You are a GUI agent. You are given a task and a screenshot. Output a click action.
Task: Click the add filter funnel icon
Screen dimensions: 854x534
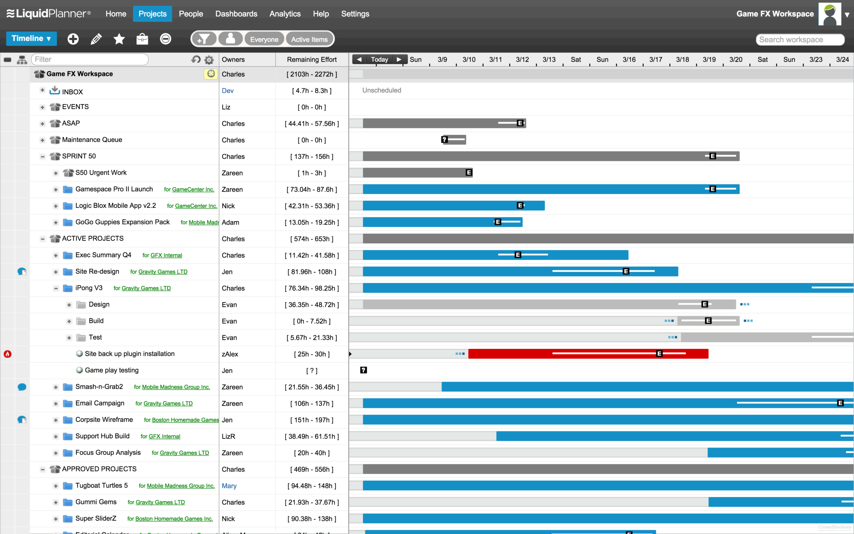click(x=204, y=39)
